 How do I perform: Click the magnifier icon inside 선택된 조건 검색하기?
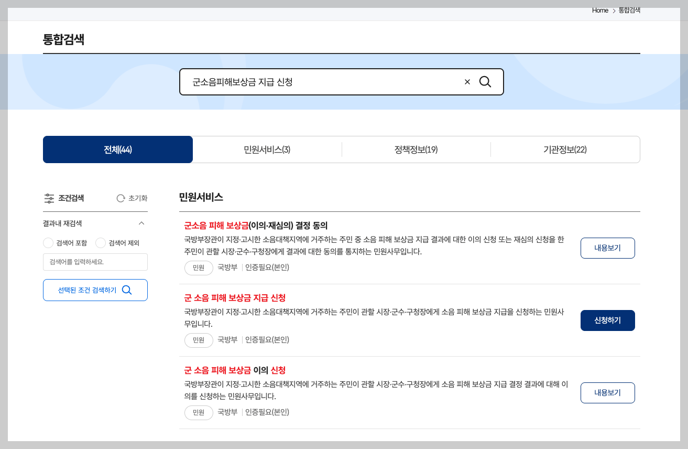point(126,290)
